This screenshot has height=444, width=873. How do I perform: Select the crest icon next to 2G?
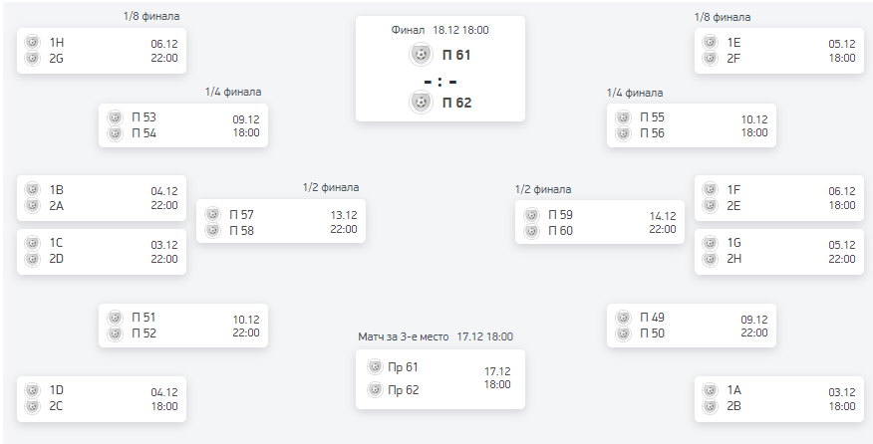coord(32,58)
